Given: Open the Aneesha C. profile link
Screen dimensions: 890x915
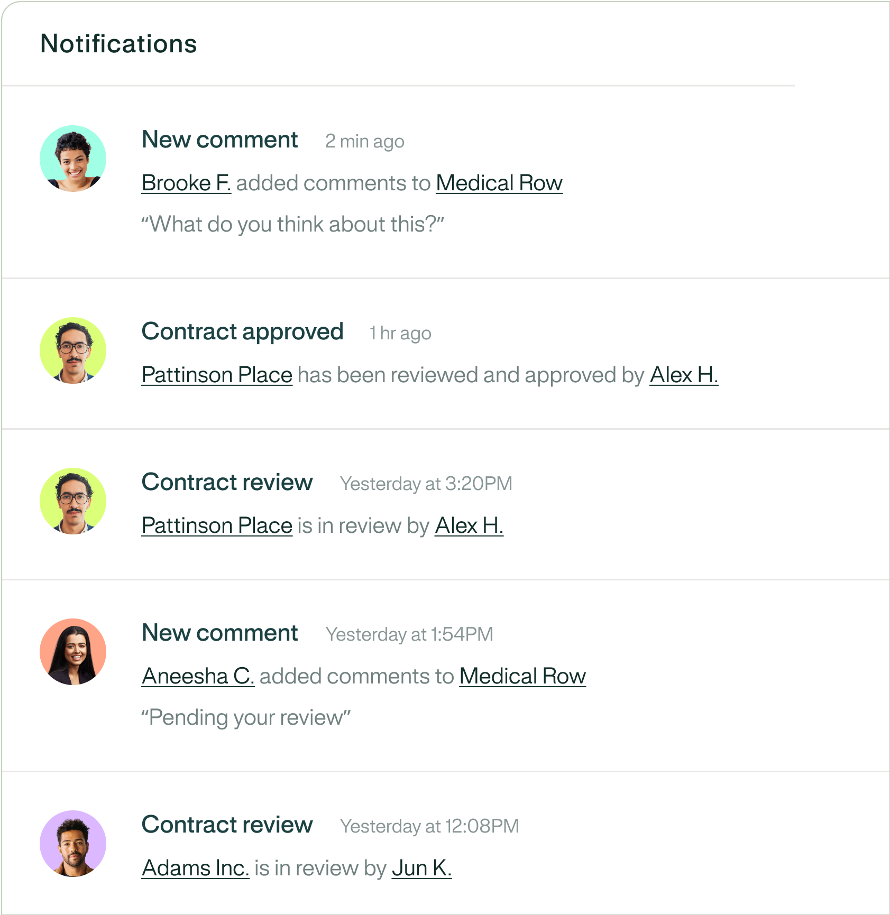Looking at the screenshot, I should pos(198,676).
